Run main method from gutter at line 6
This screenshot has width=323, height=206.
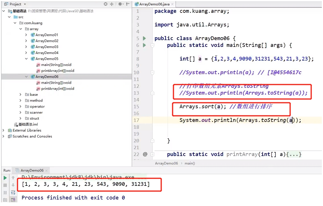[144, 45]
